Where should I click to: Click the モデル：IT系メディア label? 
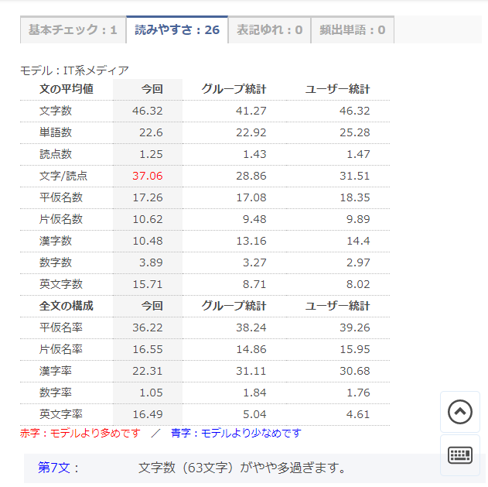(x=74, y=70)
